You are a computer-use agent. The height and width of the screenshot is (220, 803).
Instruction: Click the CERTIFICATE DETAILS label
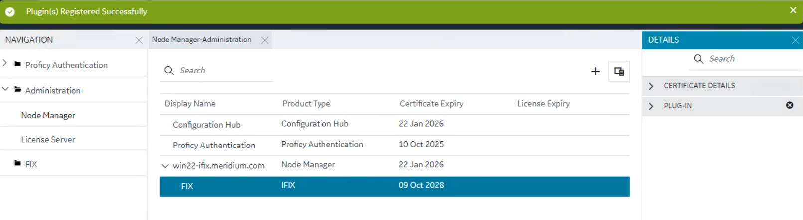(x=699, y=86)
